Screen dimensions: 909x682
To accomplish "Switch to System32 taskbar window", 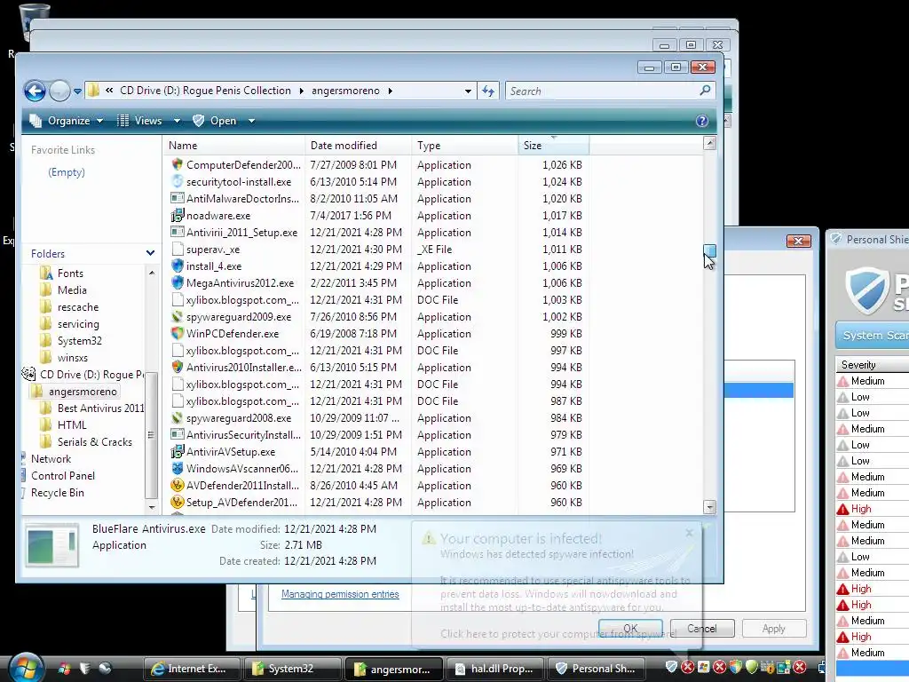I will click(x=292, y=669).
